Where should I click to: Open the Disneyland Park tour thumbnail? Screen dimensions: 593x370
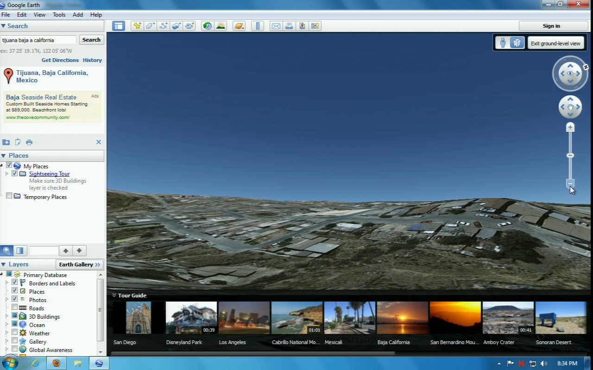[x=191, y=318]
